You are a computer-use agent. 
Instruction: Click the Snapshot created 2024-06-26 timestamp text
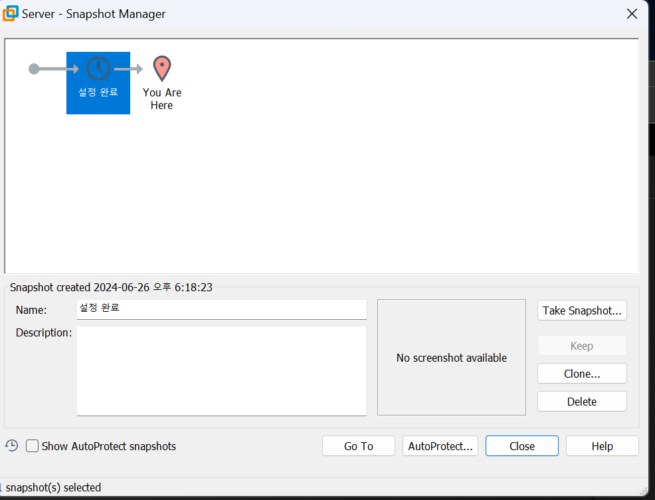(x=111, y=287)
